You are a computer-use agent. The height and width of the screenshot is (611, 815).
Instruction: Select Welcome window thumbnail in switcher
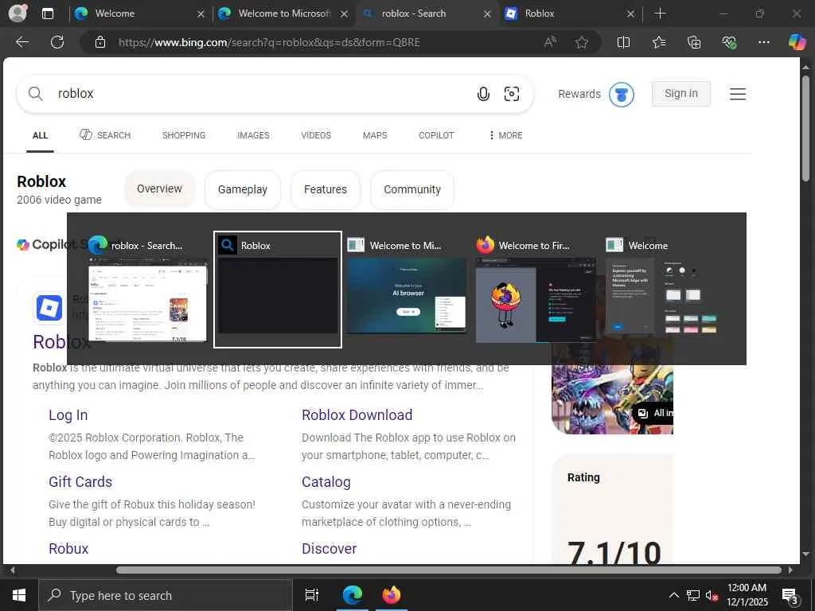pyautogui.click(x=665, y=290)
